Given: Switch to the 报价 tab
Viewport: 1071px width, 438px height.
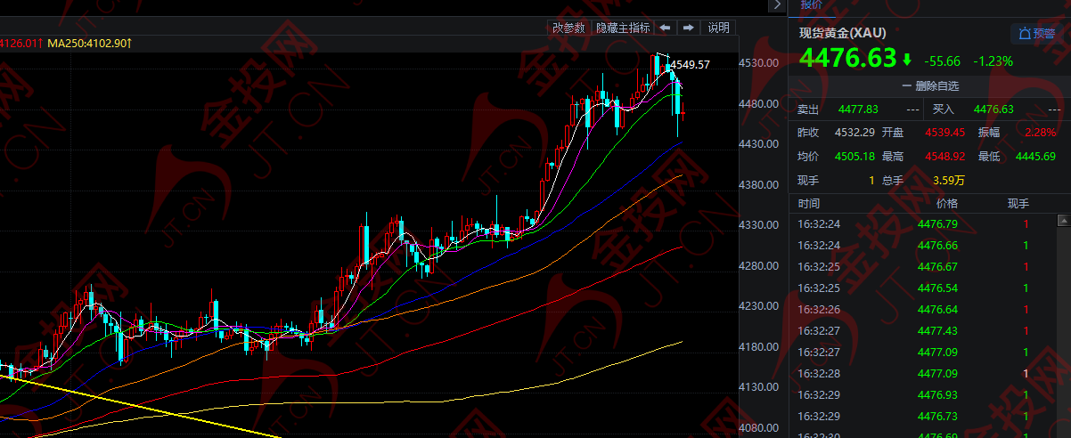Looking at the screenshot, I should 812,4.
